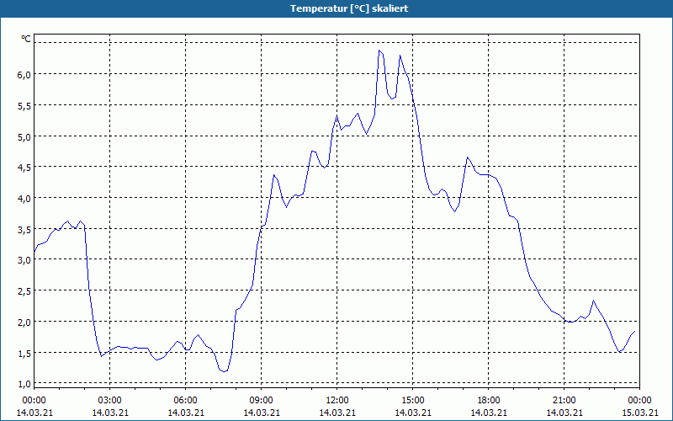Click the y-axis value 1,0

point(24,384)
